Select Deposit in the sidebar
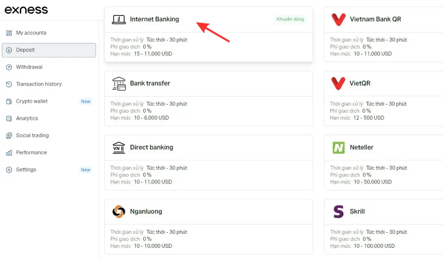443x259 pixels. (x=26, y=50)
